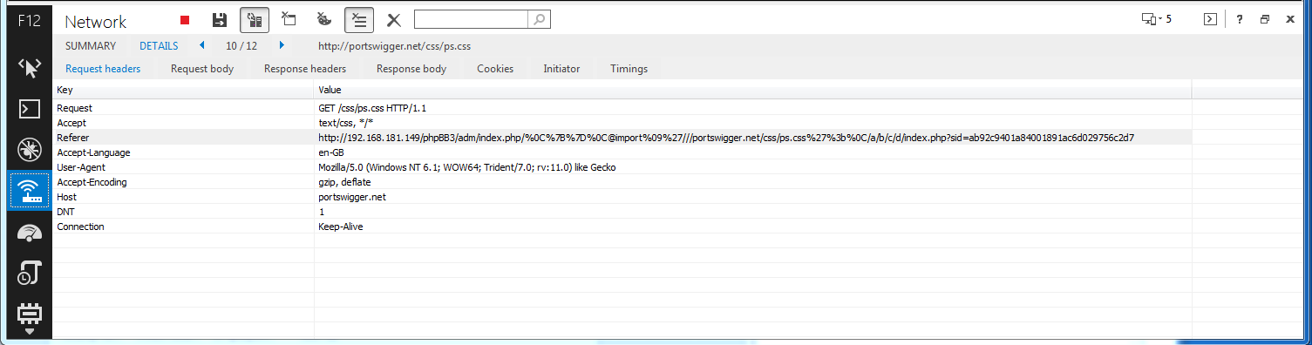Click the 'Keep-Alive' value
The image size is (1312, 345).
click(341, 227)
